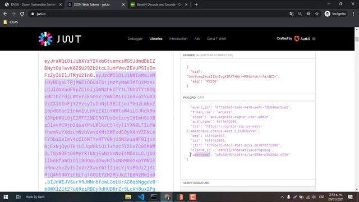The height and width of the screenshot is (202, 359).
Task: Click the highlighted "username" key
Action: tap(201, 155)
